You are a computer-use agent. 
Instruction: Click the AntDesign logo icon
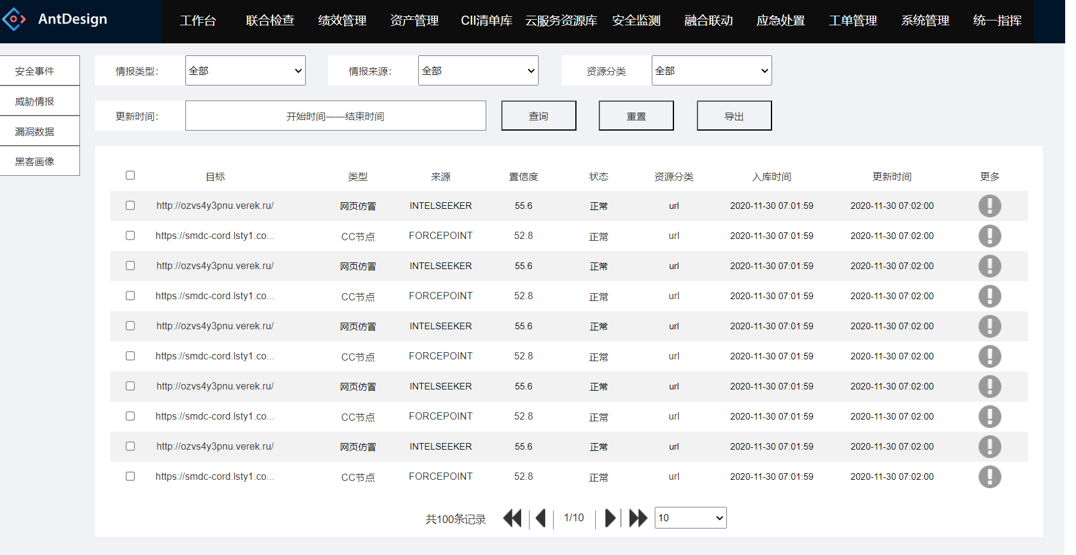tap(14, 19)
